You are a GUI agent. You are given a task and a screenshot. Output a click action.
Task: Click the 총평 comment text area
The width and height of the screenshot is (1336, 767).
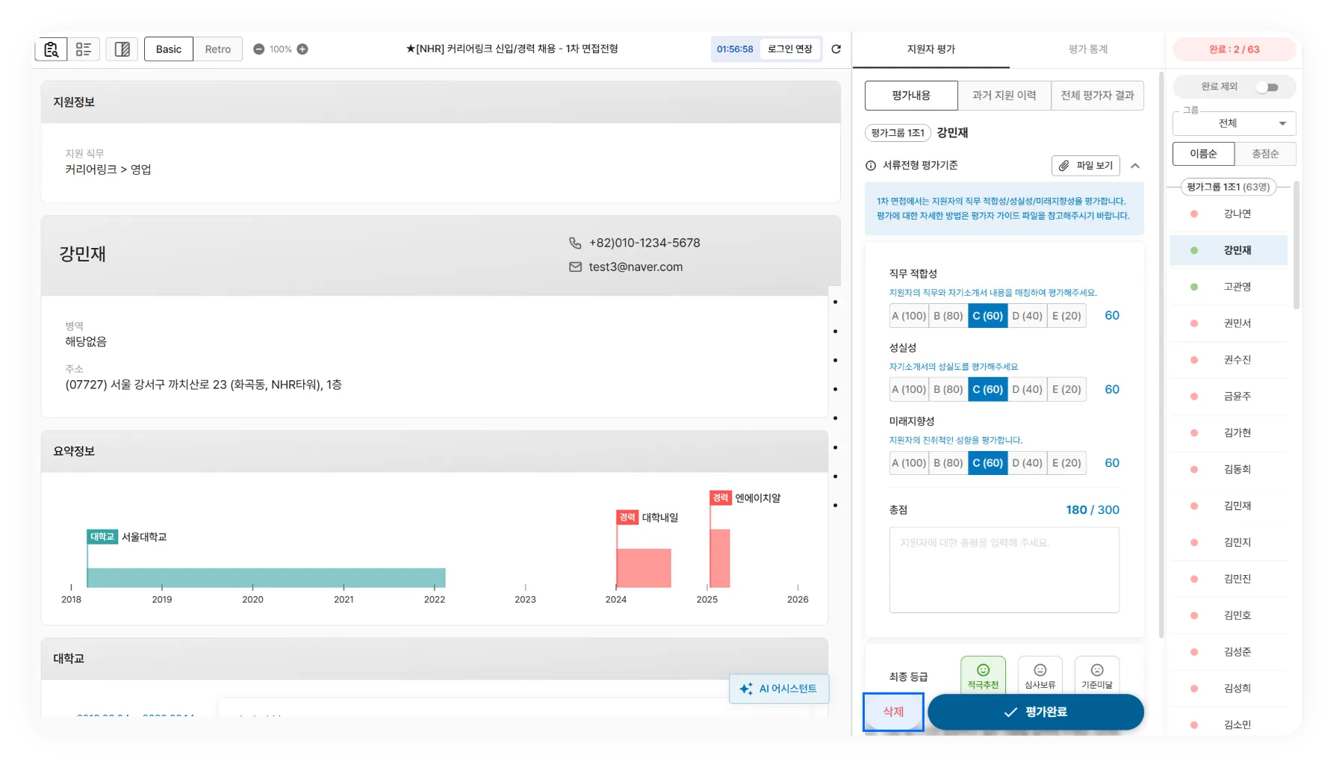(x=1004, y=570)
